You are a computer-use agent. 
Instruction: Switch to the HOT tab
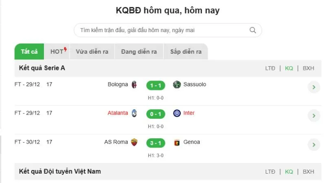pos(58,52)
